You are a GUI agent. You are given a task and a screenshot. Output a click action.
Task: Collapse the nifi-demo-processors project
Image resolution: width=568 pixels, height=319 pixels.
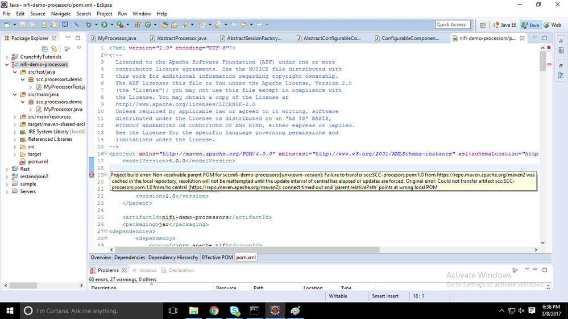(x=7, y=64)
